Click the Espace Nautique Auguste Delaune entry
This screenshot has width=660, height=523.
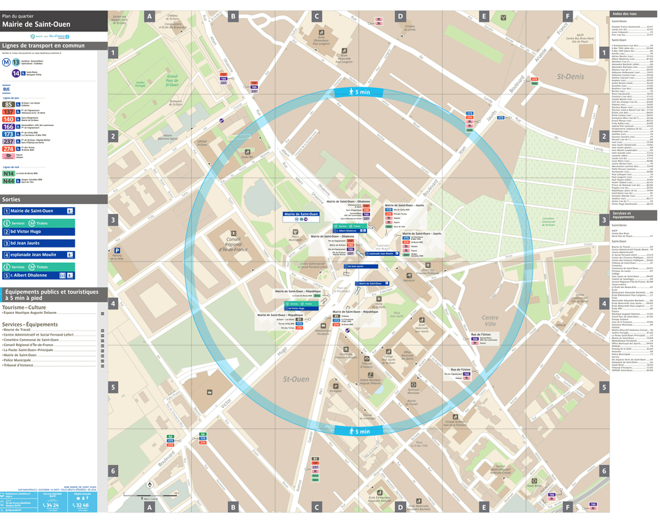click(x=30, y=313)
